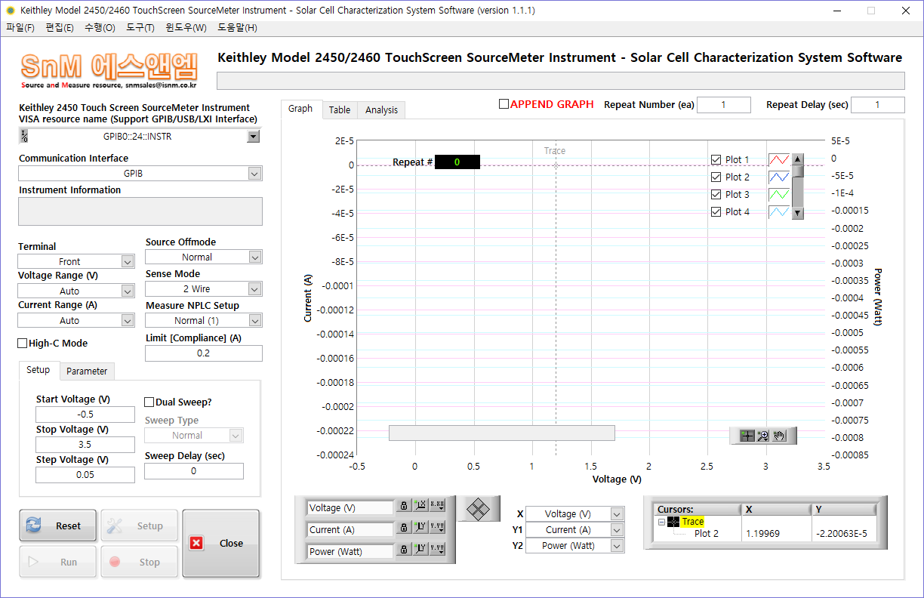Open Current axis number format menu
This screenshot has width=924, height=598.
[x=437, y=528]
